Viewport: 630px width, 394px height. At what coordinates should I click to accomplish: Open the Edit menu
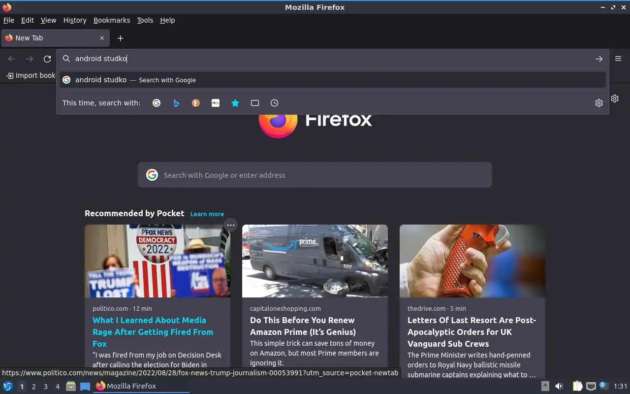[x=28, y=20]
